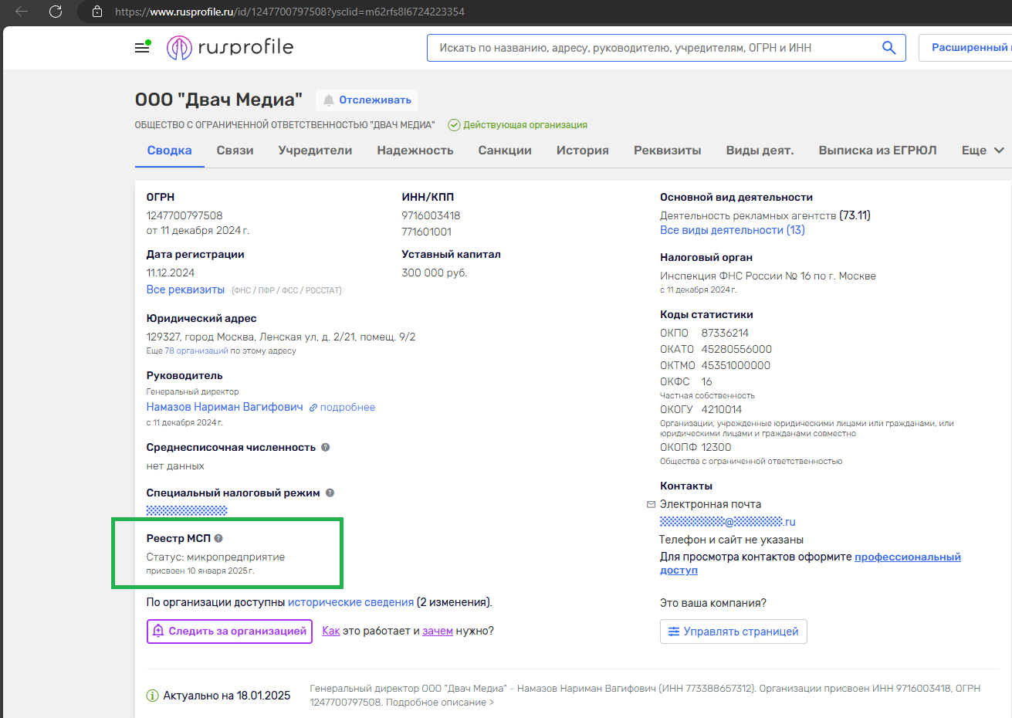
Task: Select the OGRN number 1247700797508
Action: tap(184, 215)
